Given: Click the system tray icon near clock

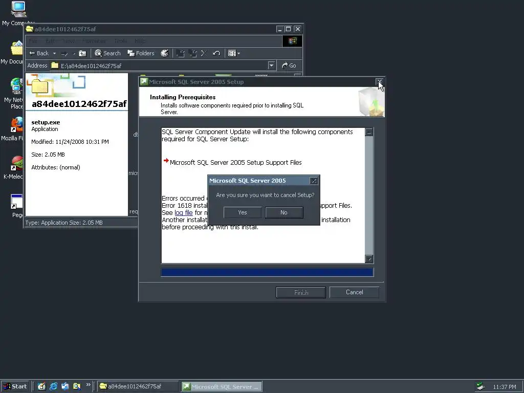Looking at the screenshot, I should pos(481,386).
